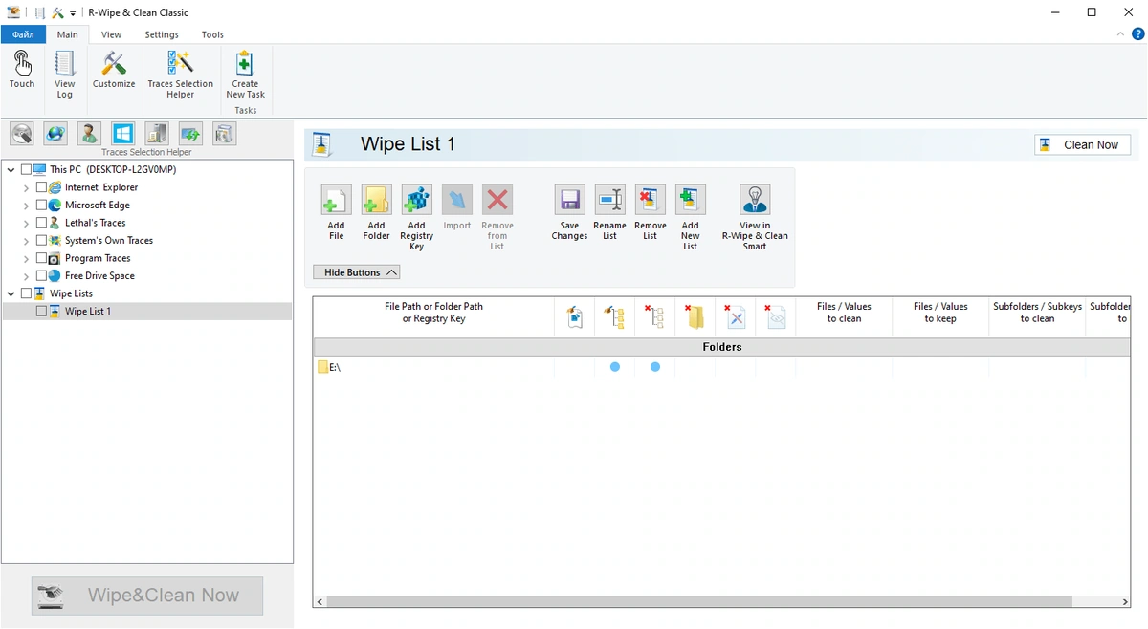The image size is (1148, 629).
Task: Switch to the Settings ribbon tab
Action: pos(162,34)
